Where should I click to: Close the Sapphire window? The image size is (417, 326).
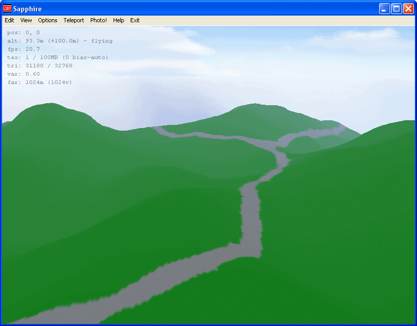(408, 9)
